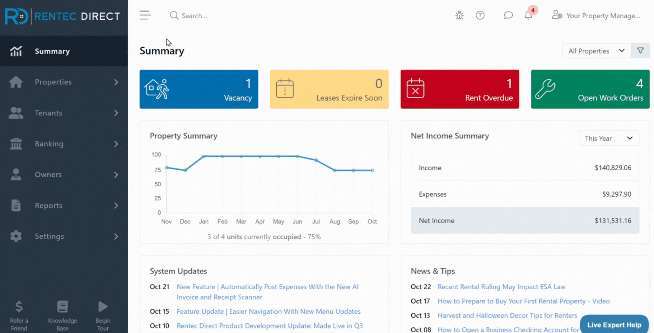The height and width of the screenshot is (333, 654).
Task: Open the Business Checking Account article link
Action: [508, 329]
